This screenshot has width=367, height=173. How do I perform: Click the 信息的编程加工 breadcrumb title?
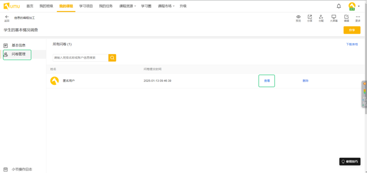pyautogui.click(x=24, y=18)
